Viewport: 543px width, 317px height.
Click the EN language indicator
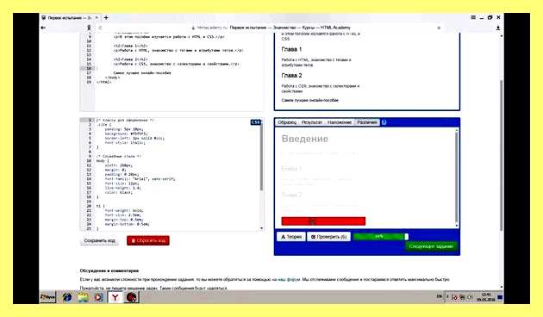[439, 296]
